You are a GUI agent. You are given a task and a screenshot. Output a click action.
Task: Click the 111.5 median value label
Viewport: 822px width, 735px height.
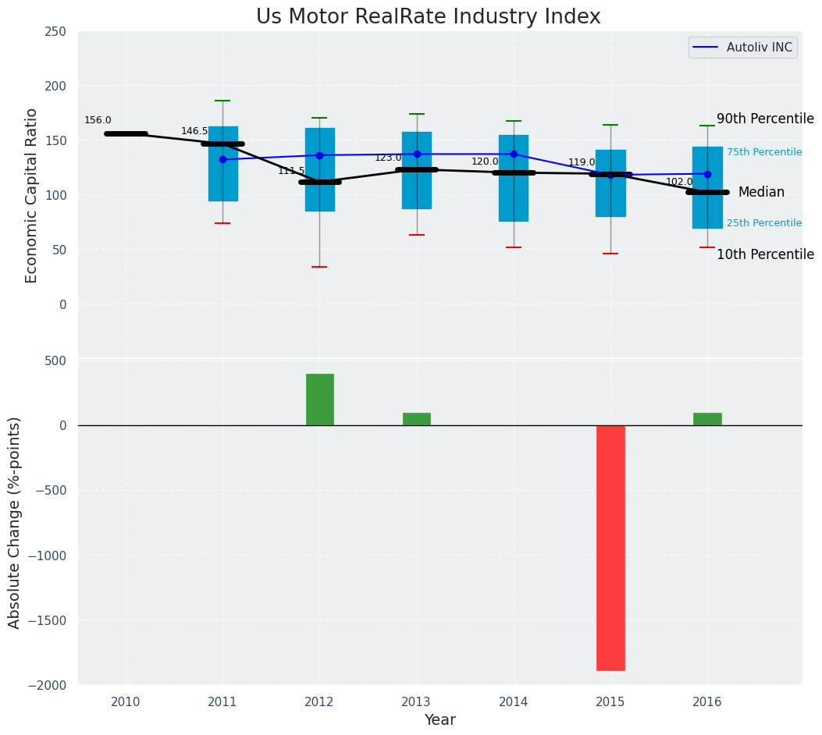tap(291, 171)
